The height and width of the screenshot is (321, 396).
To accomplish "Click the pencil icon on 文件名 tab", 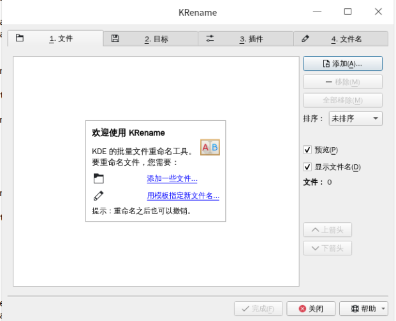I will 305,39.
